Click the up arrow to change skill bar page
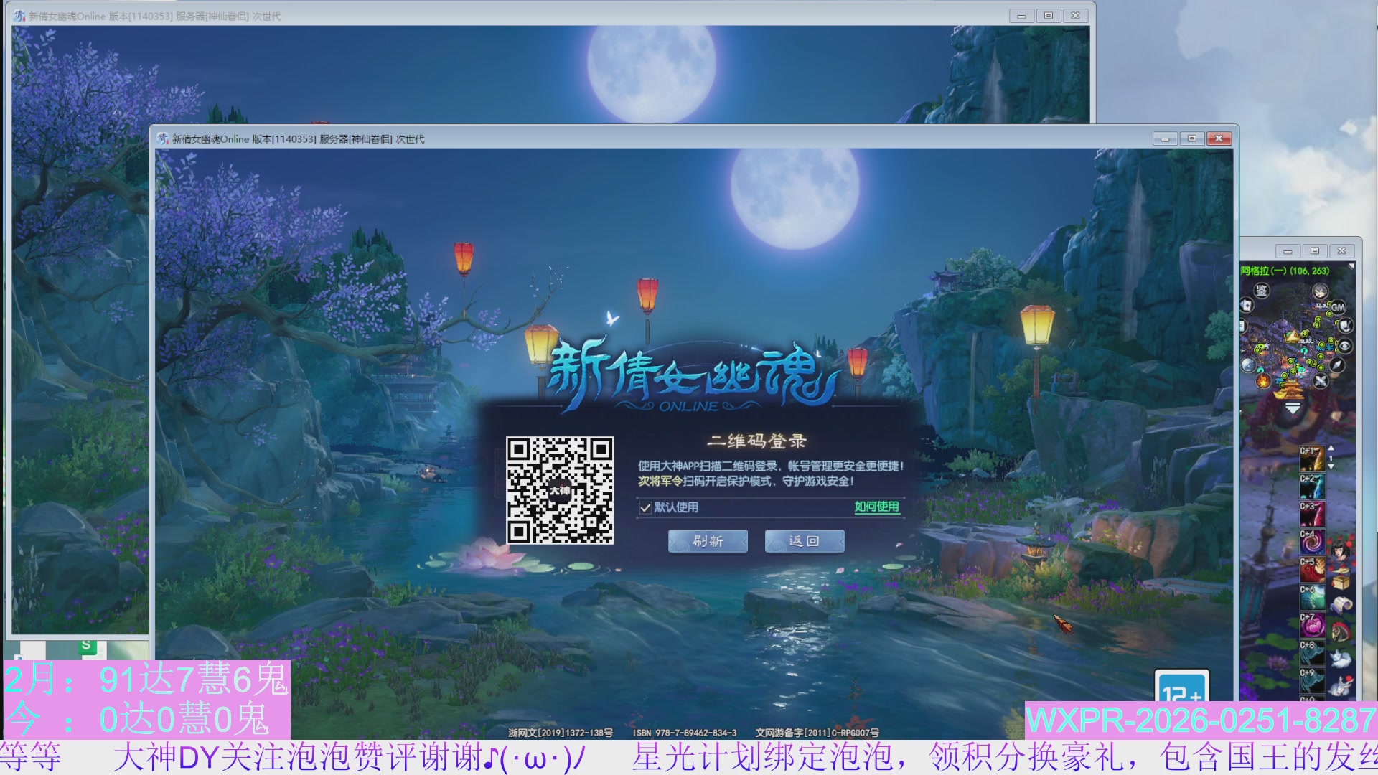 coord(1331,448)
